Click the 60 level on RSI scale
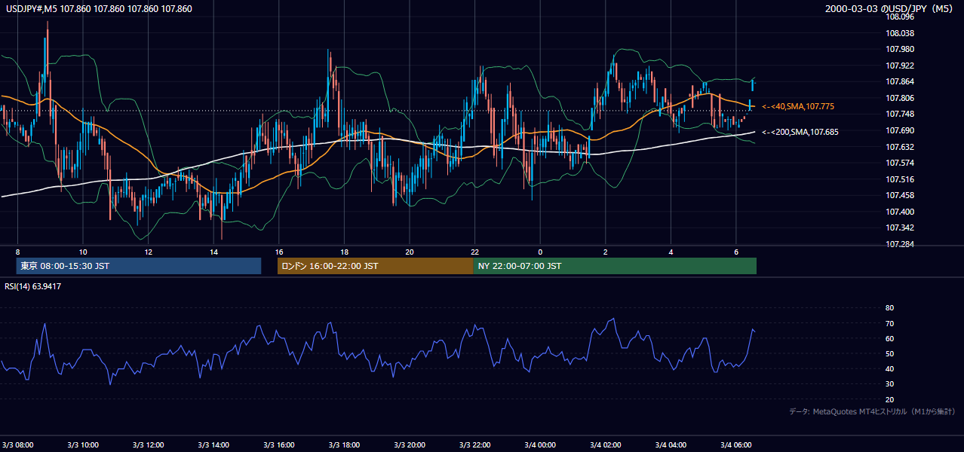Viewport: 964px width, 452px height. [x=890, y=338]
